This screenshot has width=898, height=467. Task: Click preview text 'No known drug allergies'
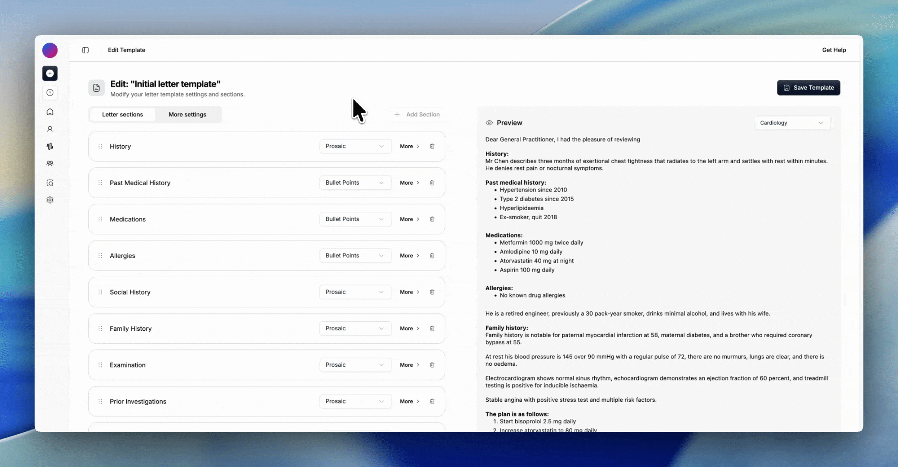(532, 295)
